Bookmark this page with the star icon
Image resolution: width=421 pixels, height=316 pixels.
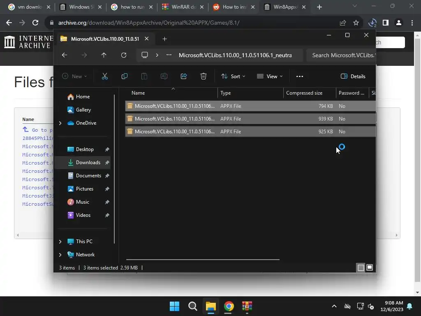pyautogui.click(x=356, y=23)
